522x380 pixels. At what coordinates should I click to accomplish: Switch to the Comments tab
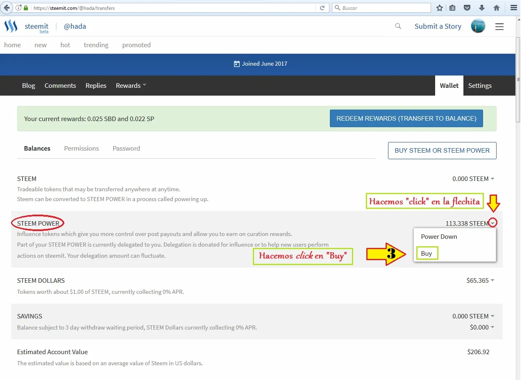pos(60,85)
